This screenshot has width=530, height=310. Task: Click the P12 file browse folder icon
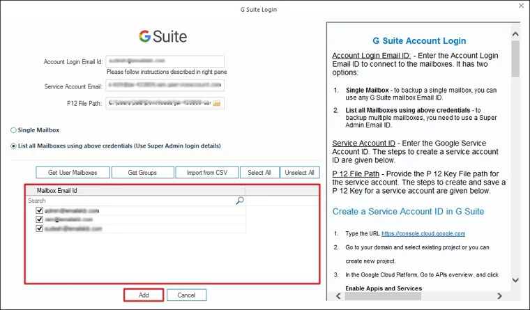click(x=217, y=103)
